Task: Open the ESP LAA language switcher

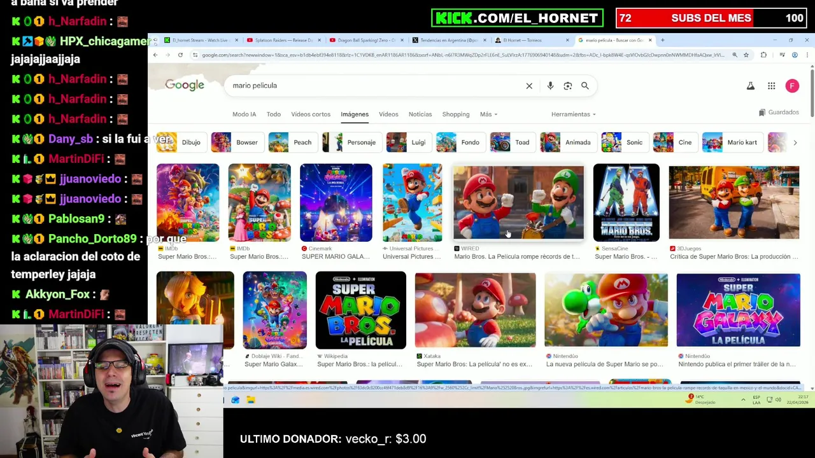Action: click(x=756, y=400)
